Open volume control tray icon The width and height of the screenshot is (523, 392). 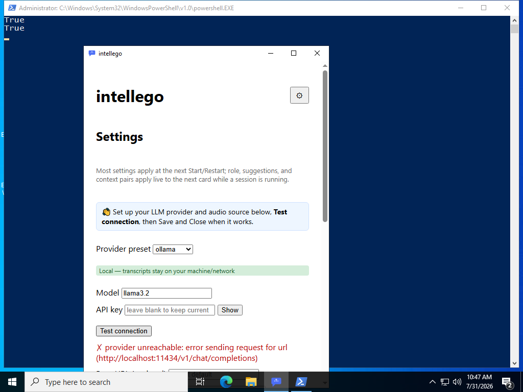[x=457, y=382]
